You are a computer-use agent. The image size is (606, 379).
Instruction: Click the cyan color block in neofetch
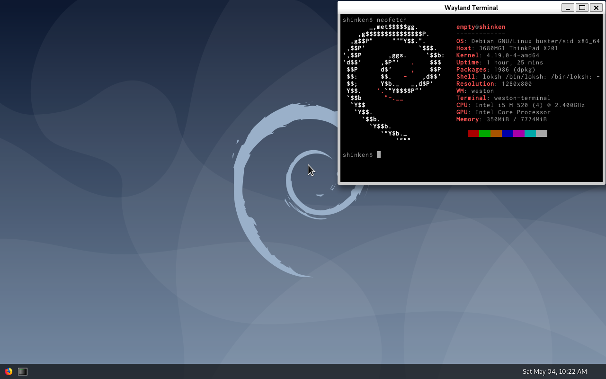tap(530, 134)
